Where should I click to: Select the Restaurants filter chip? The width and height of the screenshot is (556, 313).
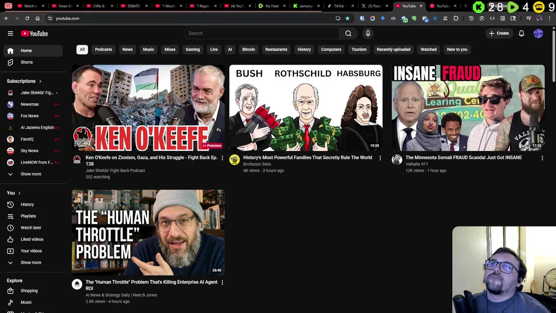(x=276, y=50)
